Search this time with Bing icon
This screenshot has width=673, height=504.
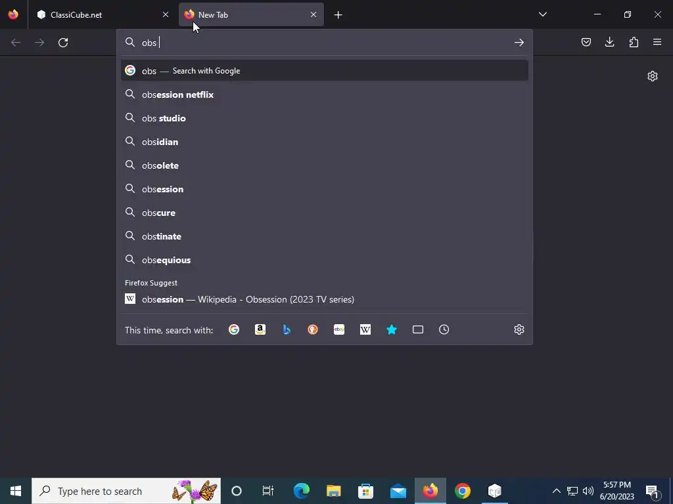pyautogui.click(x=287, y=329)
